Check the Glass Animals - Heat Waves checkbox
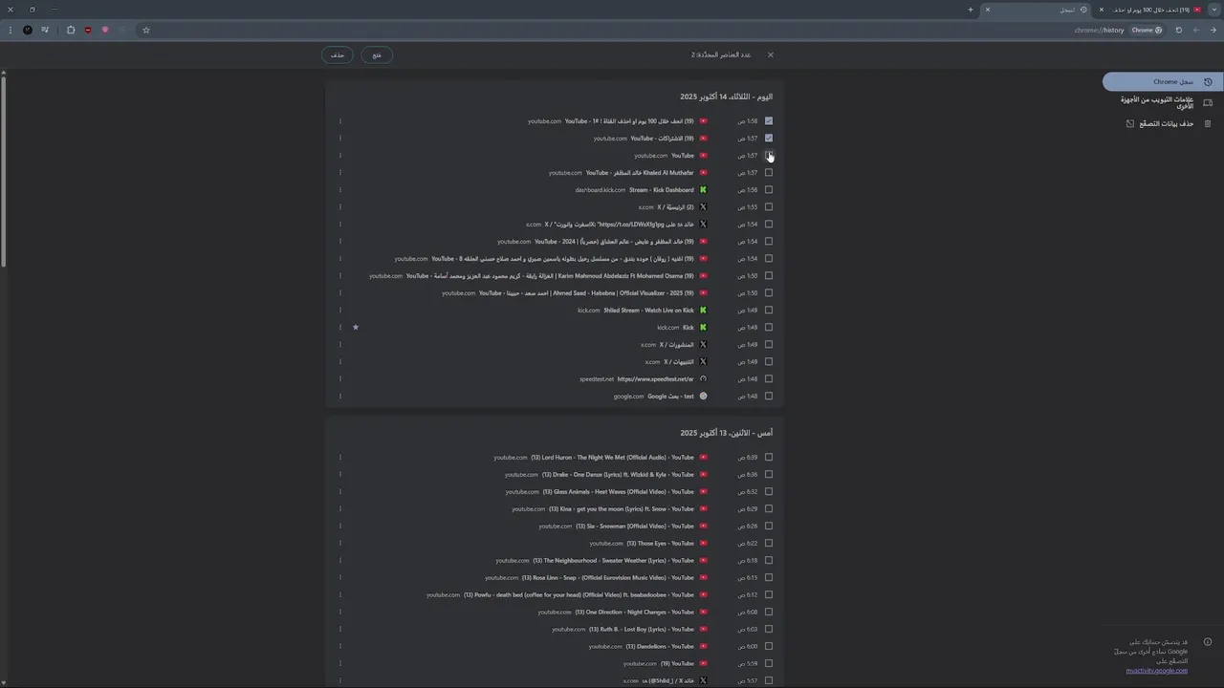 pos(769,492)
